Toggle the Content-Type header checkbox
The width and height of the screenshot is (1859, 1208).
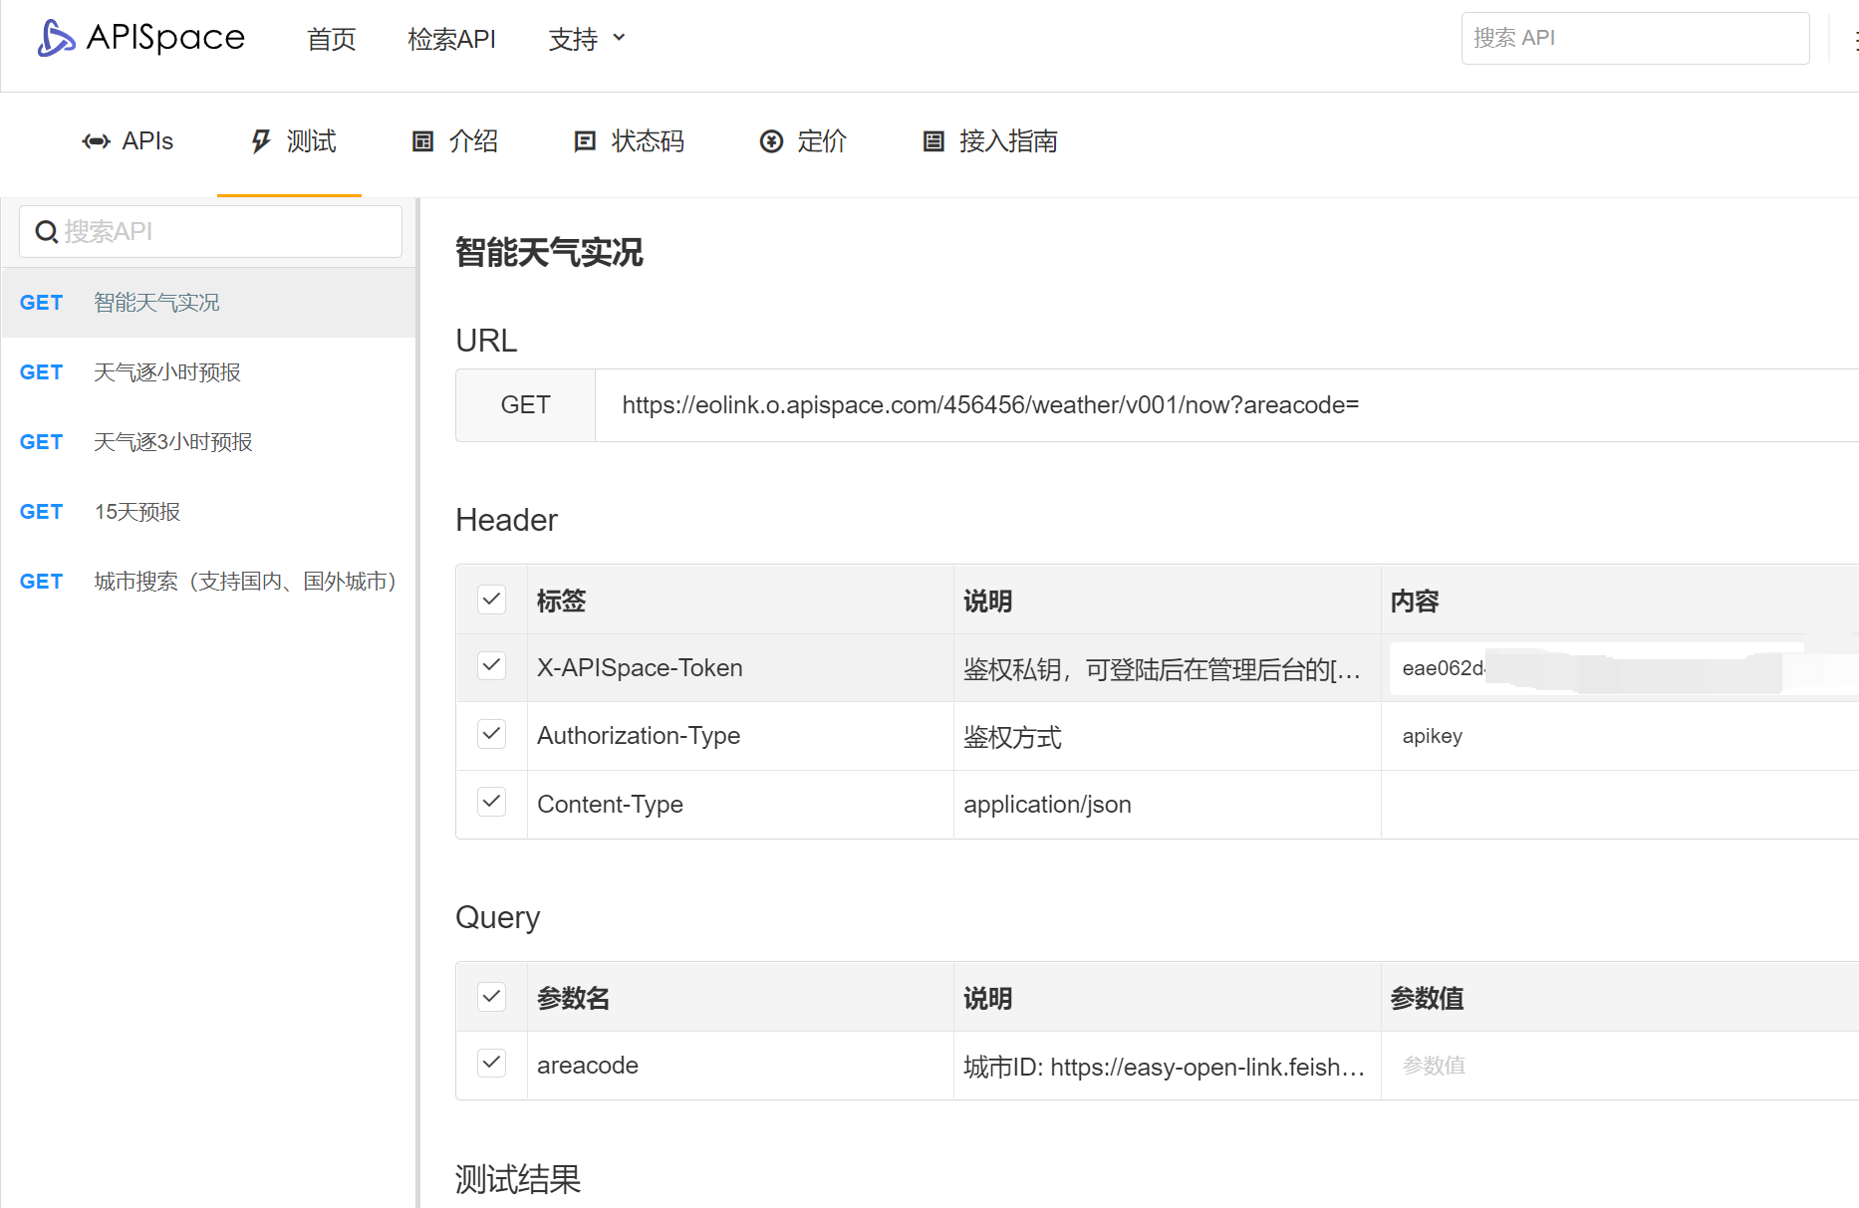point(491,802)
